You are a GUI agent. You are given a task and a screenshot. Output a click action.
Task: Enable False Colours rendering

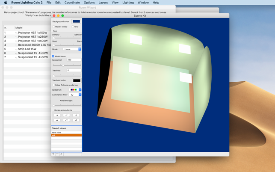click(53, 85)
